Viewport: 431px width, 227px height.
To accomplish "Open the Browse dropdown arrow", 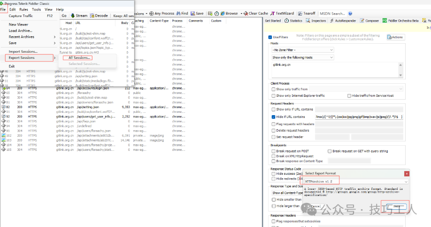I will pyautogui.click(x=241, y=14).
